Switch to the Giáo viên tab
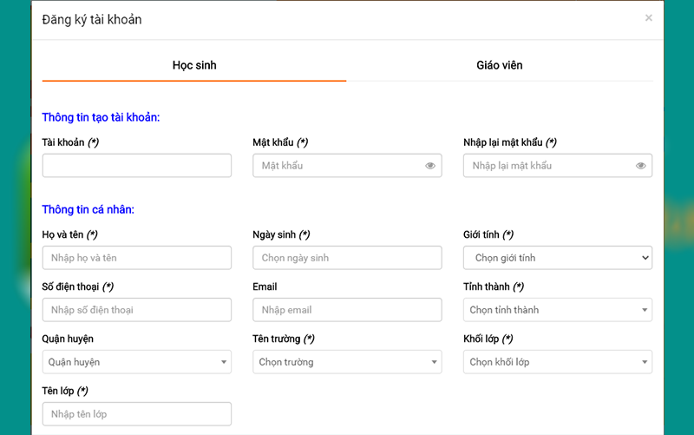Image resolution: width=694 pixels, height=435 pixels. click(x=500, y=65)
